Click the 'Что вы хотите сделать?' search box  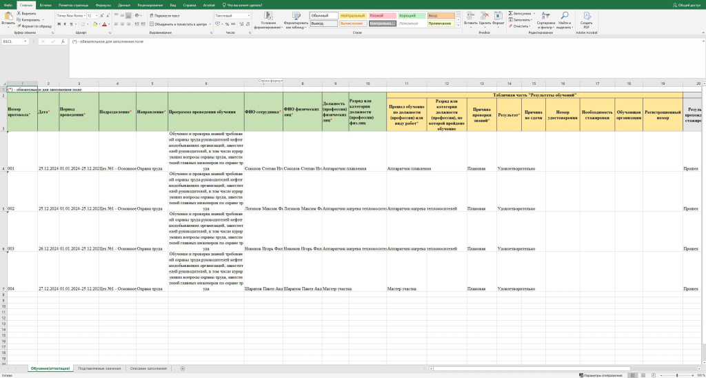(x=243, y=5)
